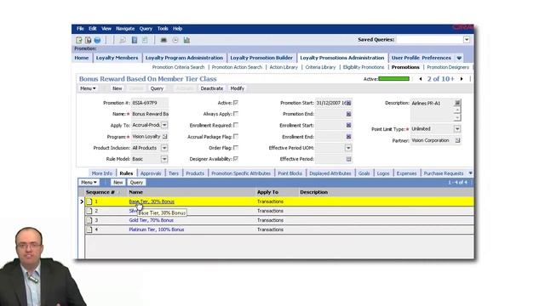The width and height of the screenshot is (545, 306).
Task: Open the Partner field pick icon
Action: coord(457,140)
